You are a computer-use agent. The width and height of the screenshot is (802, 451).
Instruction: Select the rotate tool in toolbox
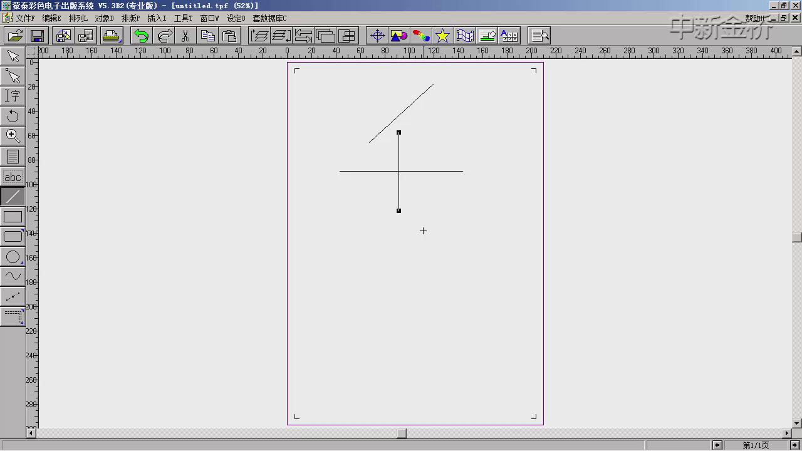point(13,117)
